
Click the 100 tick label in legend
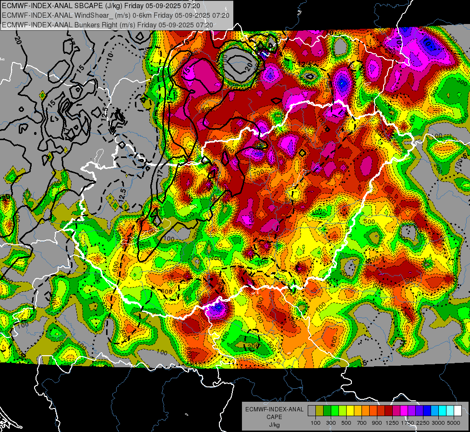click(315, 423)
